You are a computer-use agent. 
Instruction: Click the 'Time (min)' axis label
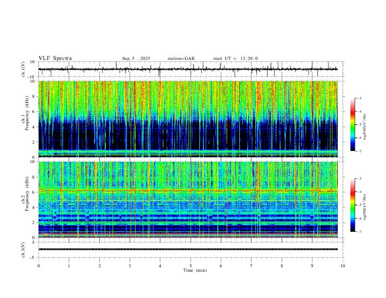coord(195,270)
